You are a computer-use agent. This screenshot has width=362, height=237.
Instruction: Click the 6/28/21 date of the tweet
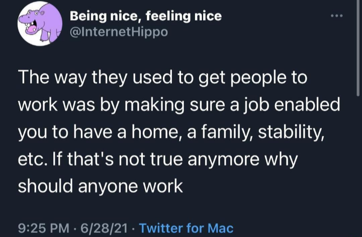click(104, 228)
